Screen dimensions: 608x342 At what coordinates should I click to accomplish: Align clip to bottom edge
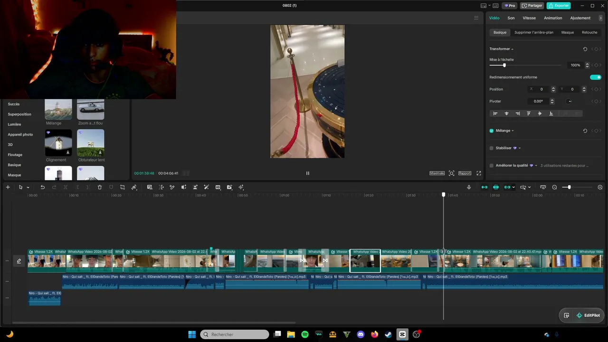[551, 114]
